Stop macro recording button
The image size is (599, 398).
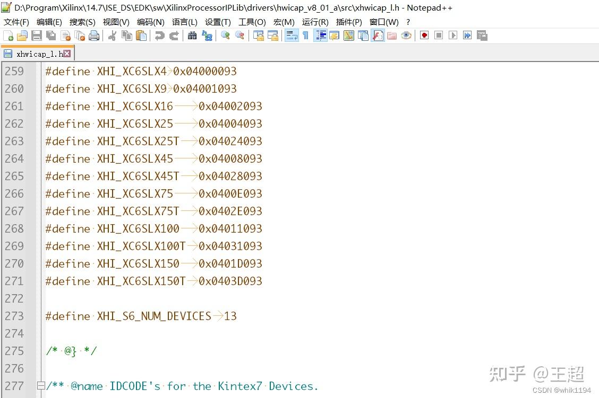pyautogui.click(x=439, y=36)
